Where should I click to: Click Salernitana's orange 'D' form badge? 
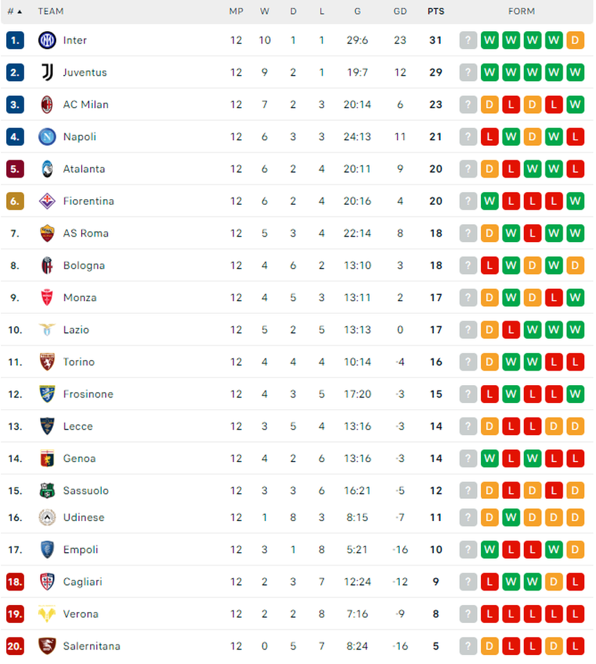489,646
